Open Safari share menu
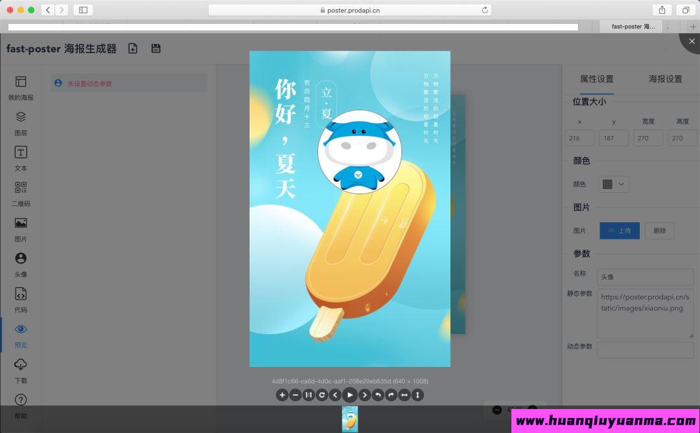 (x=662, y=10)
